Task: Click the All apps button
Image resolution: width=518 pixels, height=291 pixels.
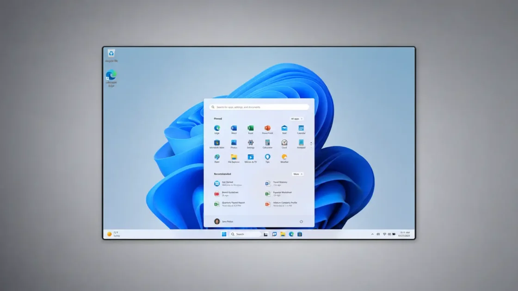Action: 296,119
